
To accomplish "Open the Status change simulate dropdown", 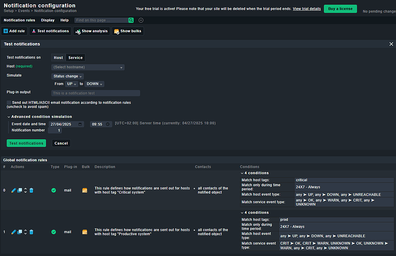I will pyautogui.click(x=68, y=76).
